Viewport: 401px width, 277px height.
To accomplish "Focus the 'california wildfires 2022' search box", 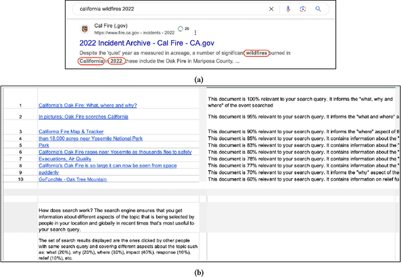I will [x=163, y=9].
